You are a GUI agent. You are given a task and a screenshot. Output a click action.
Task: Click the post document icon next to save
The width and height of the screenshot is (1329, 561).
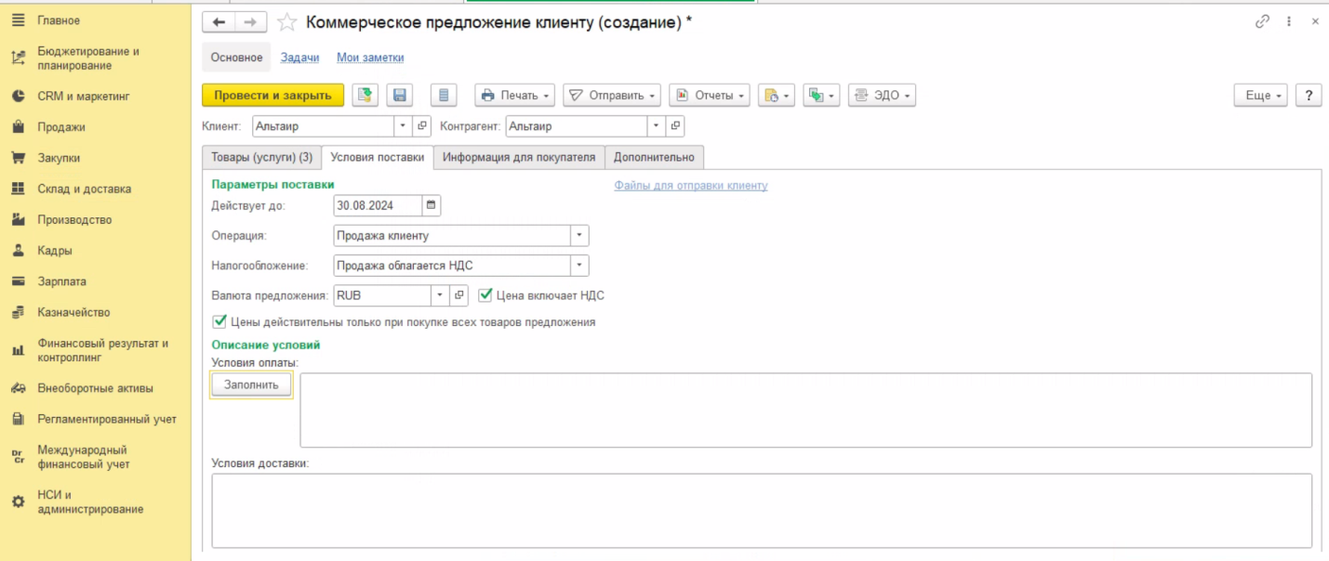coord(365,96)
